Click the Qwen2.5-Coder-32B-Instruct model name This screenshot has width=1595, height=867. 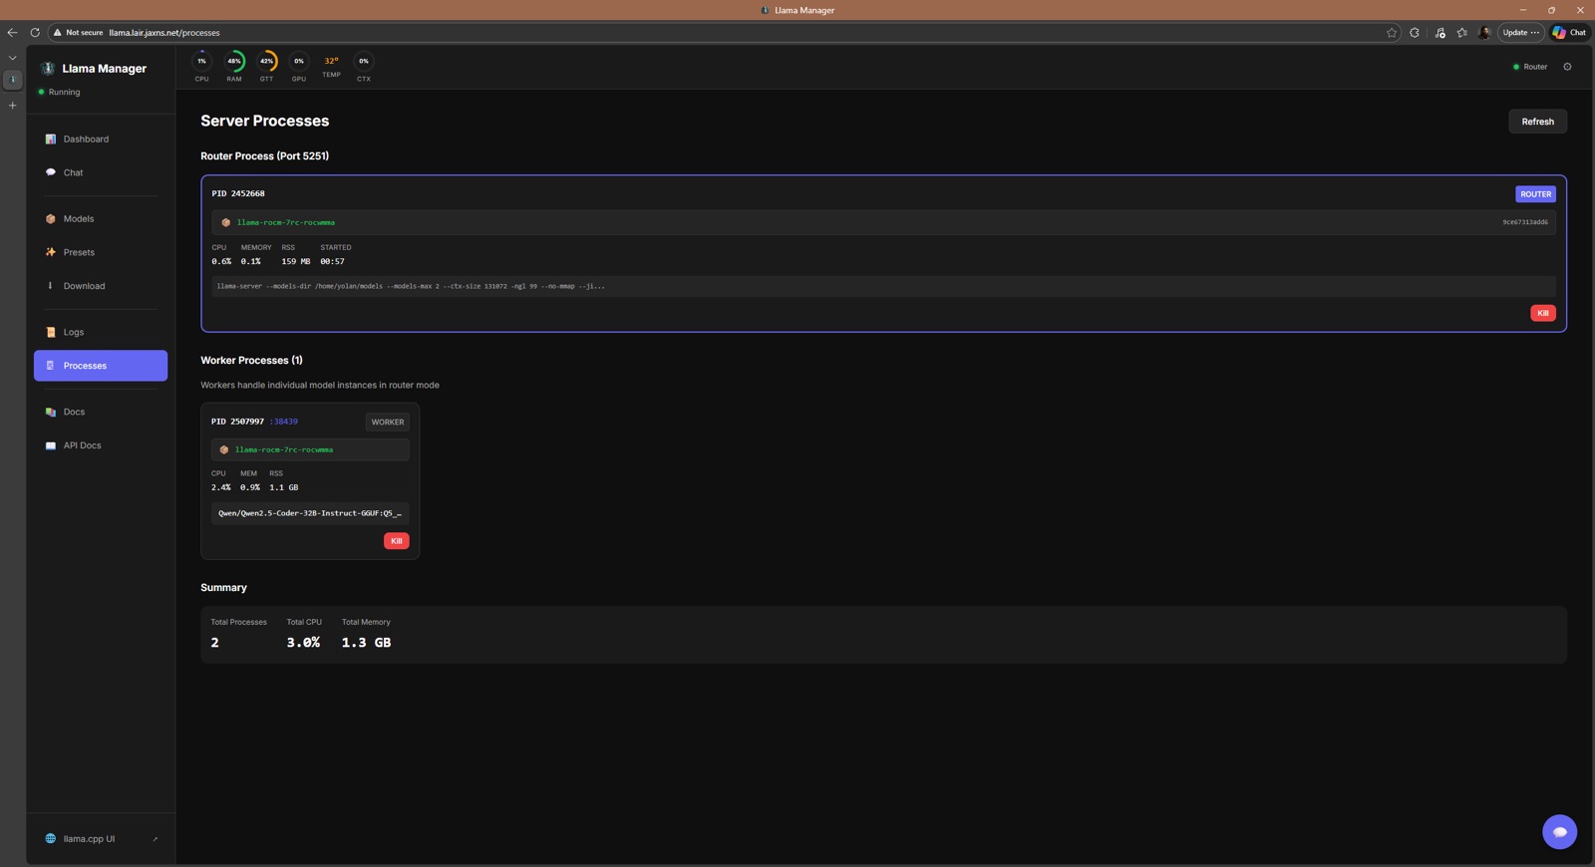[310, 513]
